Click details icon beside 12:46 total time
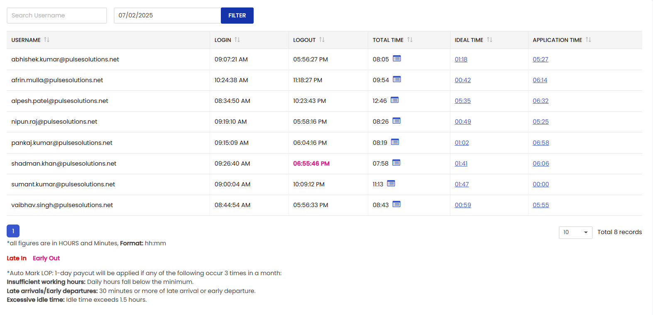The height and width of the screenshot is (315, 653). click(394, 100)
